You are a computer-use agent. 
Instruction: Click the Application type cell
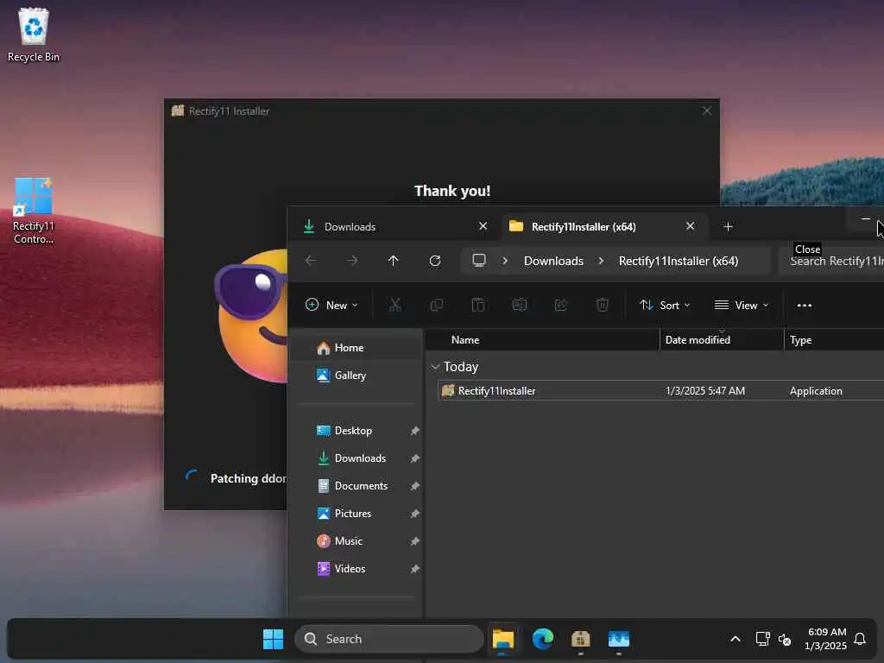tap(816, 391)
